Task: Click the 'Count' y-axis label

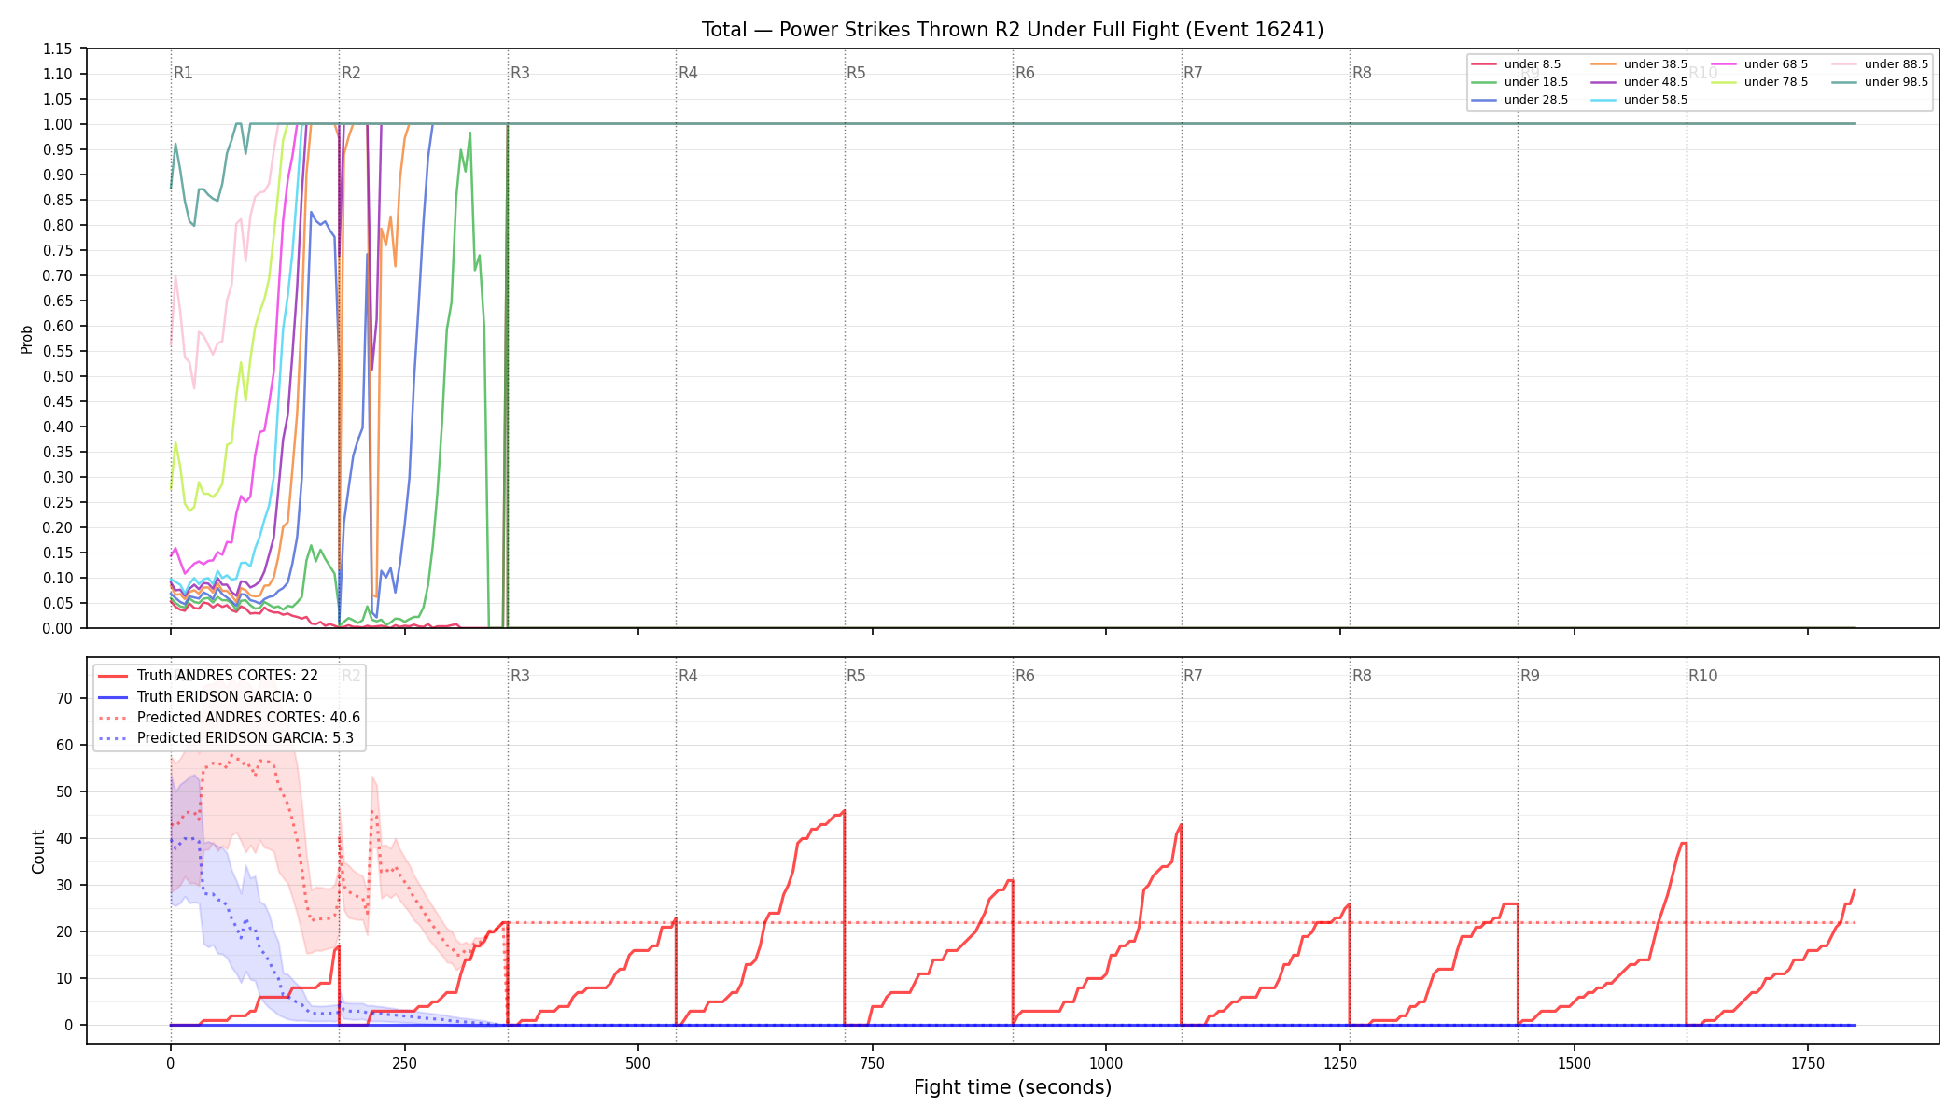Action: (x=38, y=851)
